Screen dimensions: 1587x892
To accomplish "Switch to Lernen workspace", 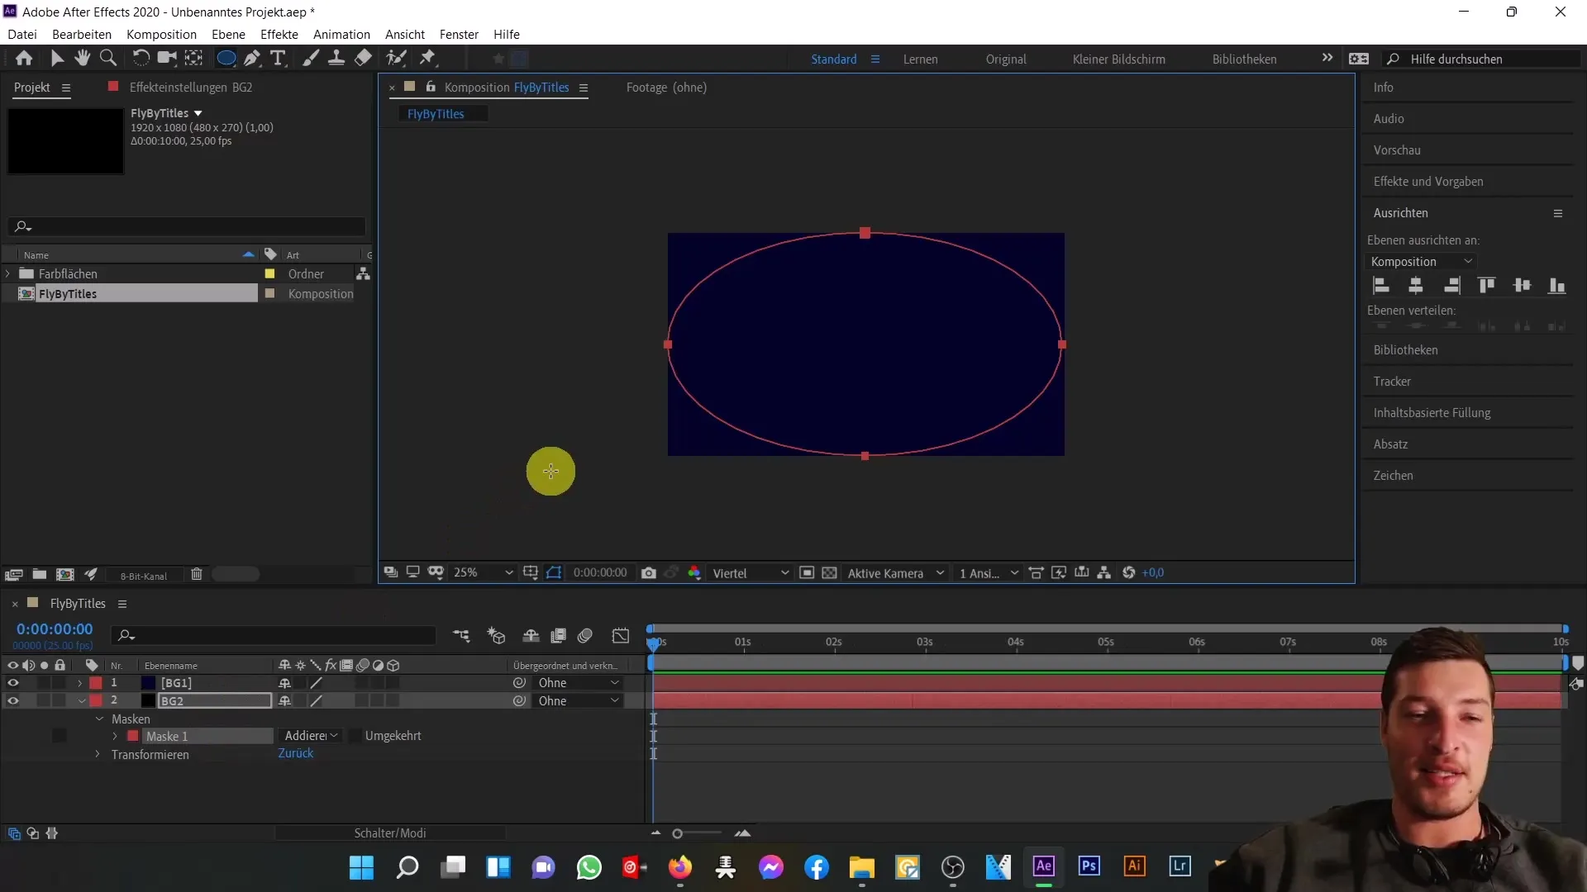I will click(920, 59).
